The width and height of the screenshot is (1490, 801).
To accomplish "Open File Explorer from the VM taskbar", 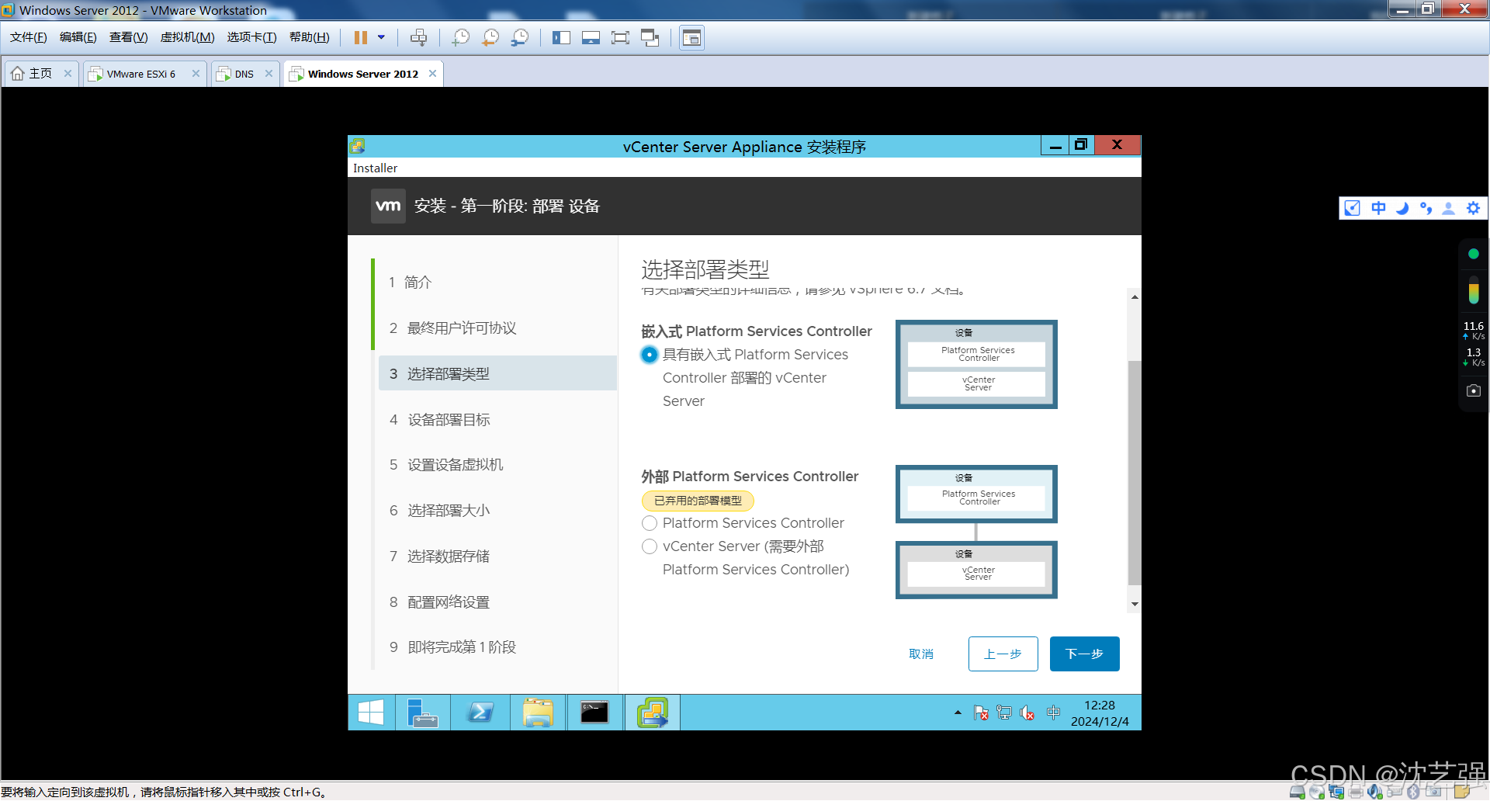I will (x=538, y=713).
